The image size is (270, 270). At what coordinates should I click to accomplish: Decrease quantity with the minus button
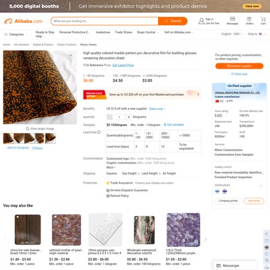coord(109,117)
